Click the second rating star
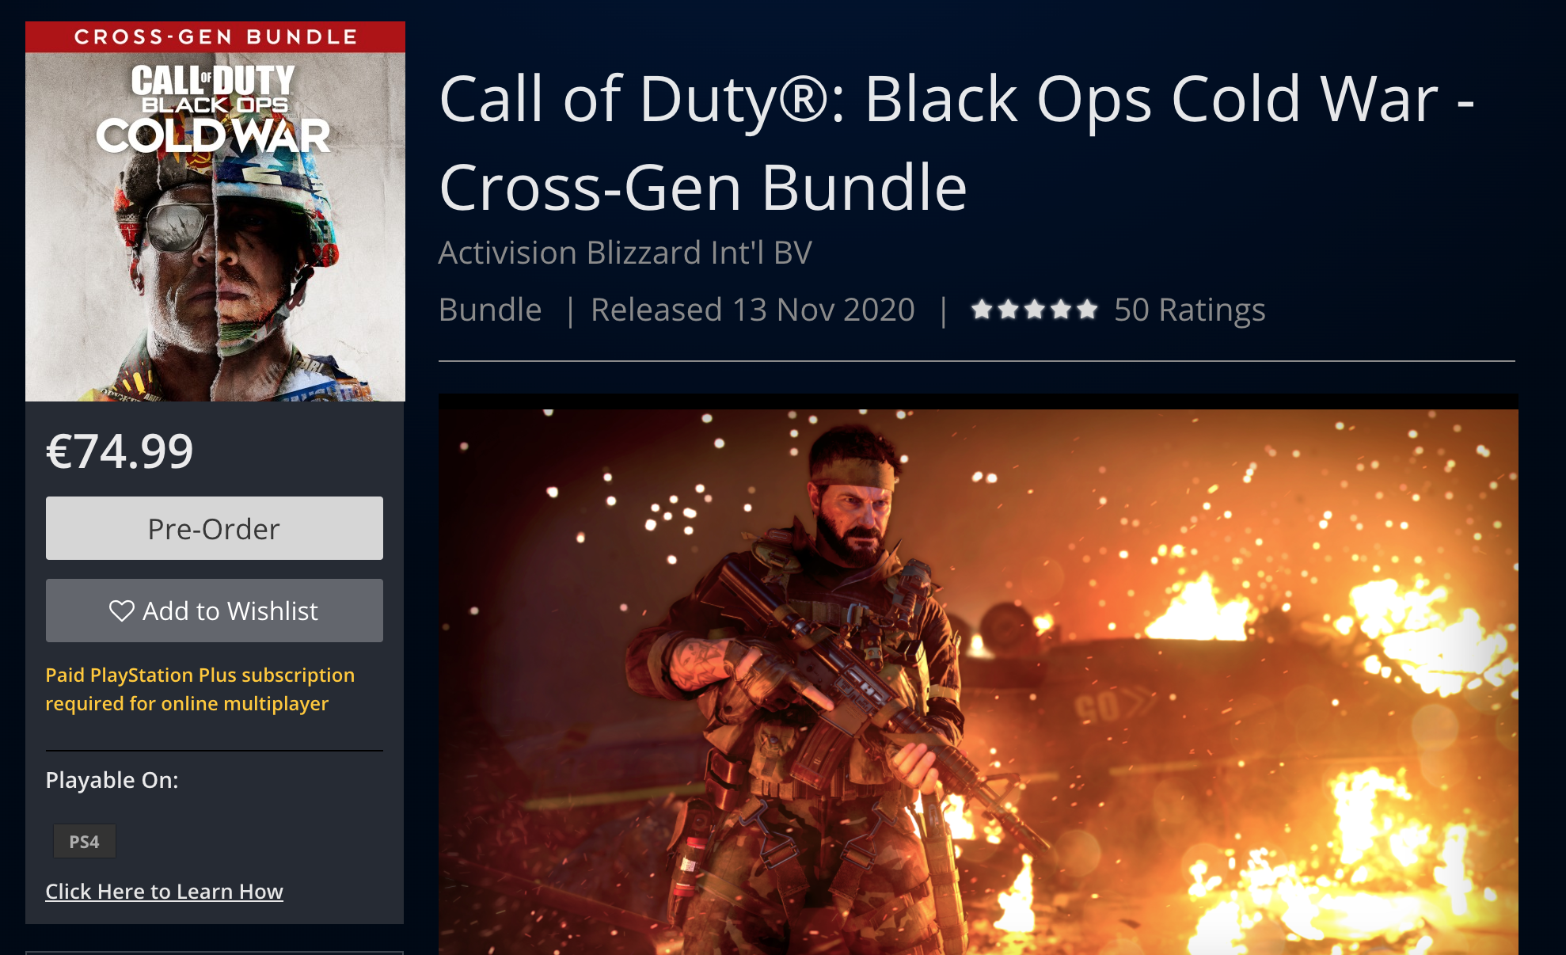Image resolution: width=1566 pixels, height=955 pixels. tap(1008, 309)
